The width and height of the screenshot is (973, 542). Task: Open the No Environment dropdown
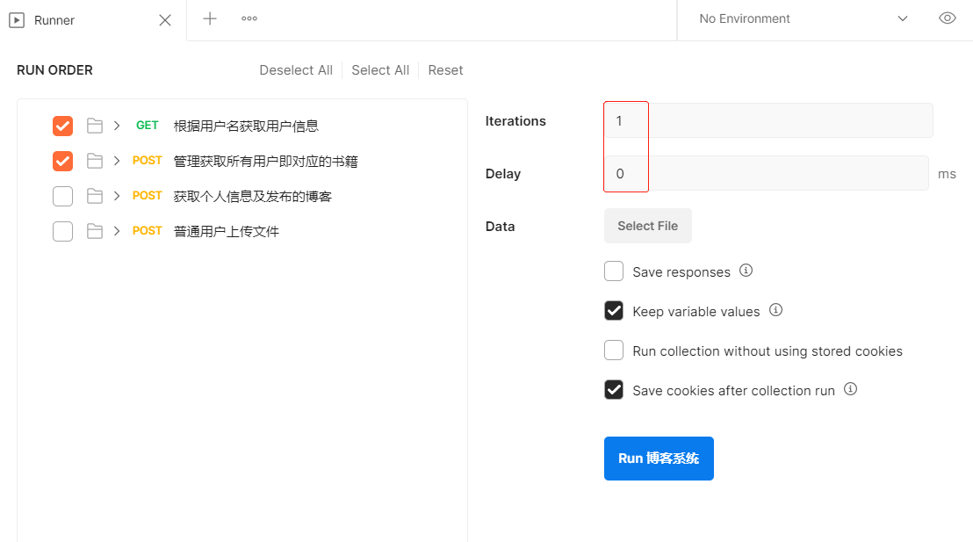(x=804, y=18)
